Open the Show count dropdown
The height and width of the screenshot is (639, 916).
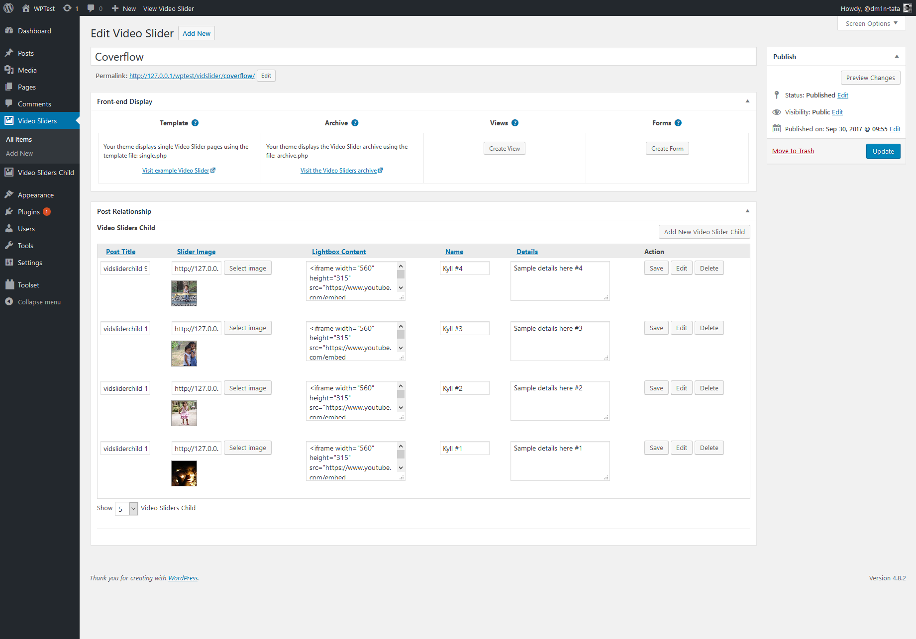(126, 509)
